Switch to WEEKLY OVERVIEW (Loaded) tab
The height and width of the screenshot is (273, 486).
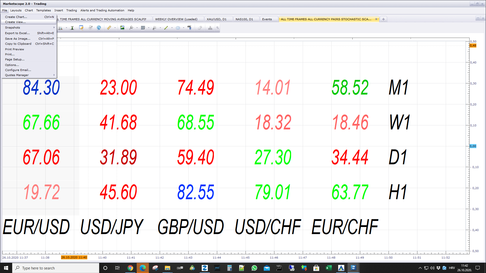click(x=178, y=19)
